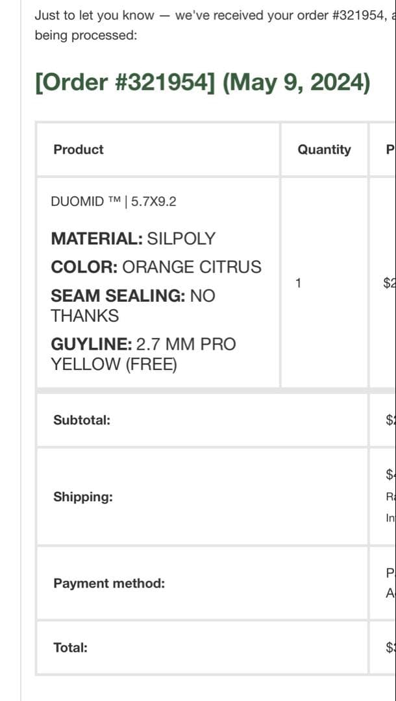Click the quantity value 1
The image size is (396, 701).
(298, 283)
